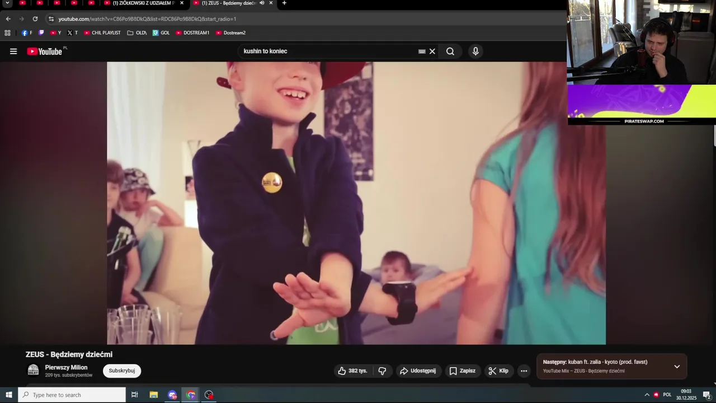Click the page vertical scrollbar
The image size is (716, 403).
point(714,134)
